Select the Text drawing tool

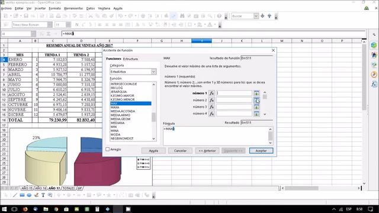tap(43, 195)
